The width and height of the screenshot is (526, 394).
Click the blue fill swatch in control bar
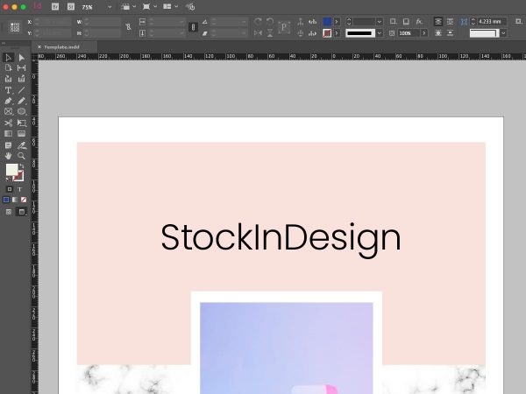327,22
